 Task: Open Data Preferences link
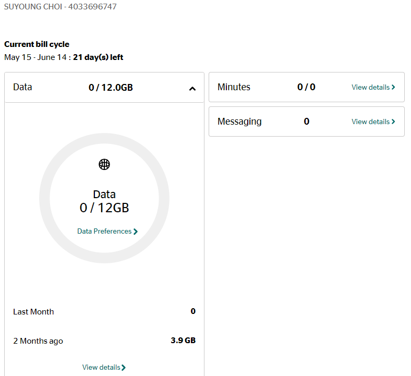tap(107, 232)
